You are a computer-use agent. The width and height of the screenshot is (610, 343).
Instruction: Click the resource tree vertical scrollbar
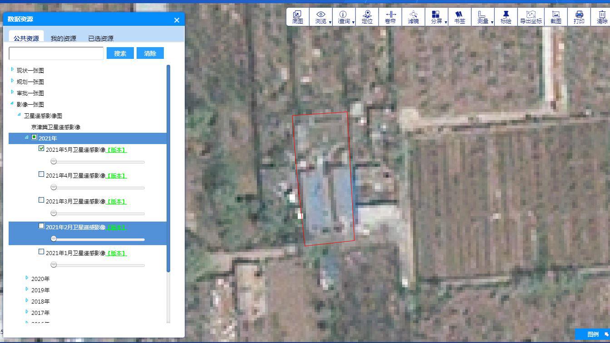pos(168,169)
